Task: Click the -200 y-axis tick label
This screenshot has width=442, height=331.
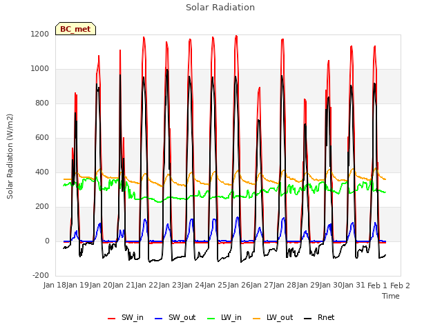Action: coord(41,275)
